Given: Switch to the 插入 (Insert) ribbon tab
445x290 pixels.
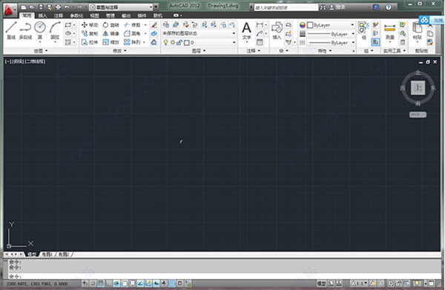Looking at the screenshot, I should [x=42, y=16].
